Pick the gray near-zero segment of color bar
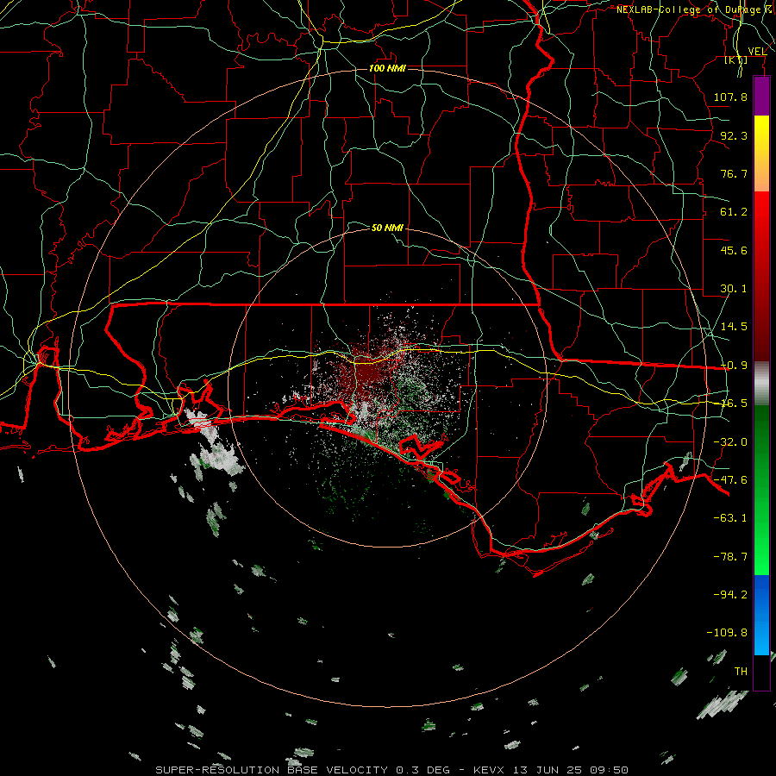776x776 pixels. [x=761, y=383]
